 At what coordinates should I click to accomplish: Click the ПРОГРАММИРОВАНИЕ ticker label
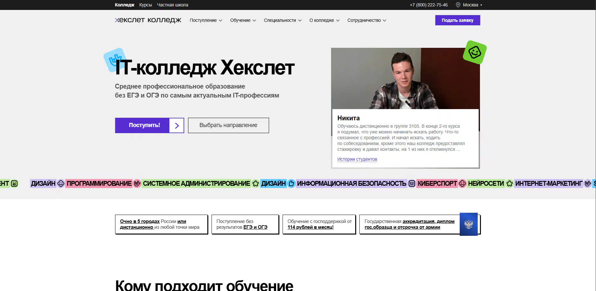(x=99, y=184)
